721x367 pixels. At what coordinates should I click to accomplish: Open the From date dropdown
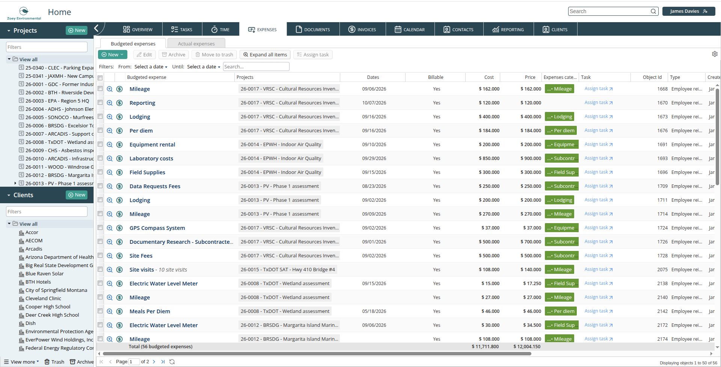[151, 66]
